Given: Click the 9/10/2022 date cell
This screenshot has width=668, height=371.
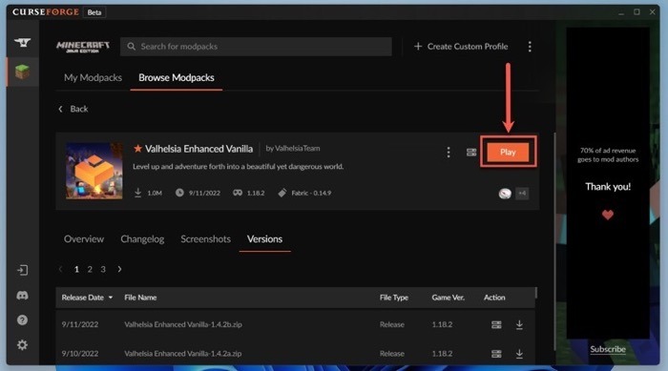Looking at the screenshot, I should pyautogui.click(x=79, y=354).
